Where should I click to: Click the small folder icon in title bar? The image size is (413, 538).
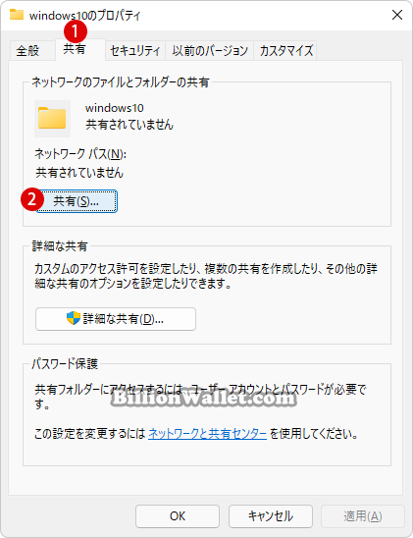17,15
